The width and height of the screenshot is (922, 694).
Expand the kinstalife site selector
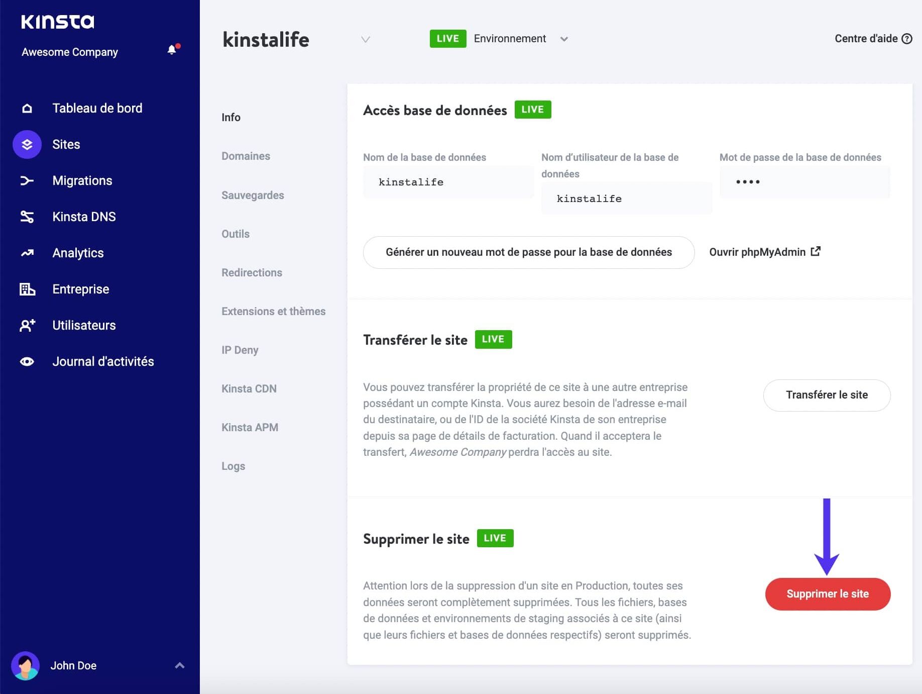(x=366, y=39)
